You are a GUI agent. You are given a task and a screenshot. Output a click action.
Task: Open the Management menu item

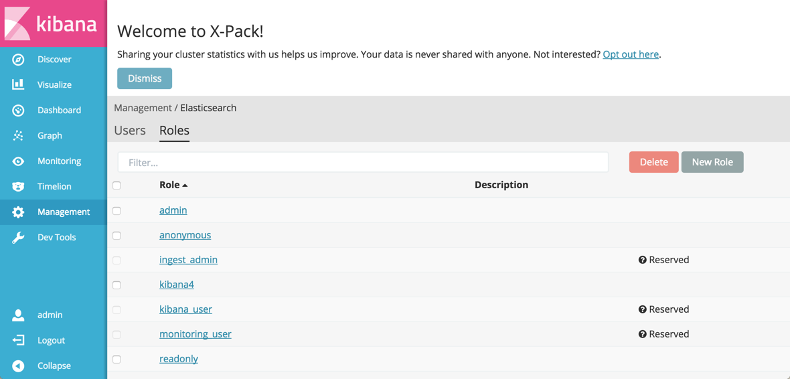click(63, 212)
